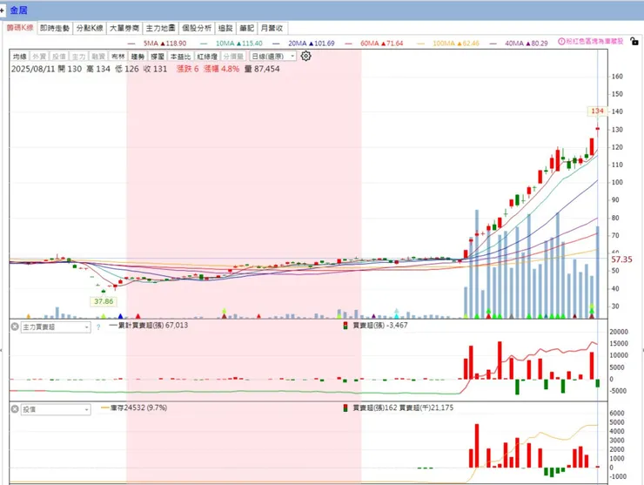
Task: Switch to the 即時走勢 tab
Action: tap(55, 28)
